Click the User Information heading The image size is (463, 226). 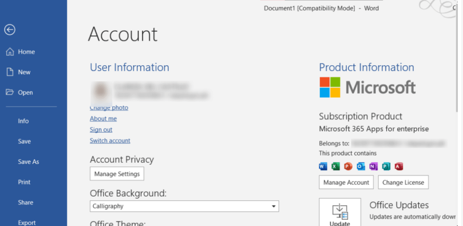pos(130,68)
